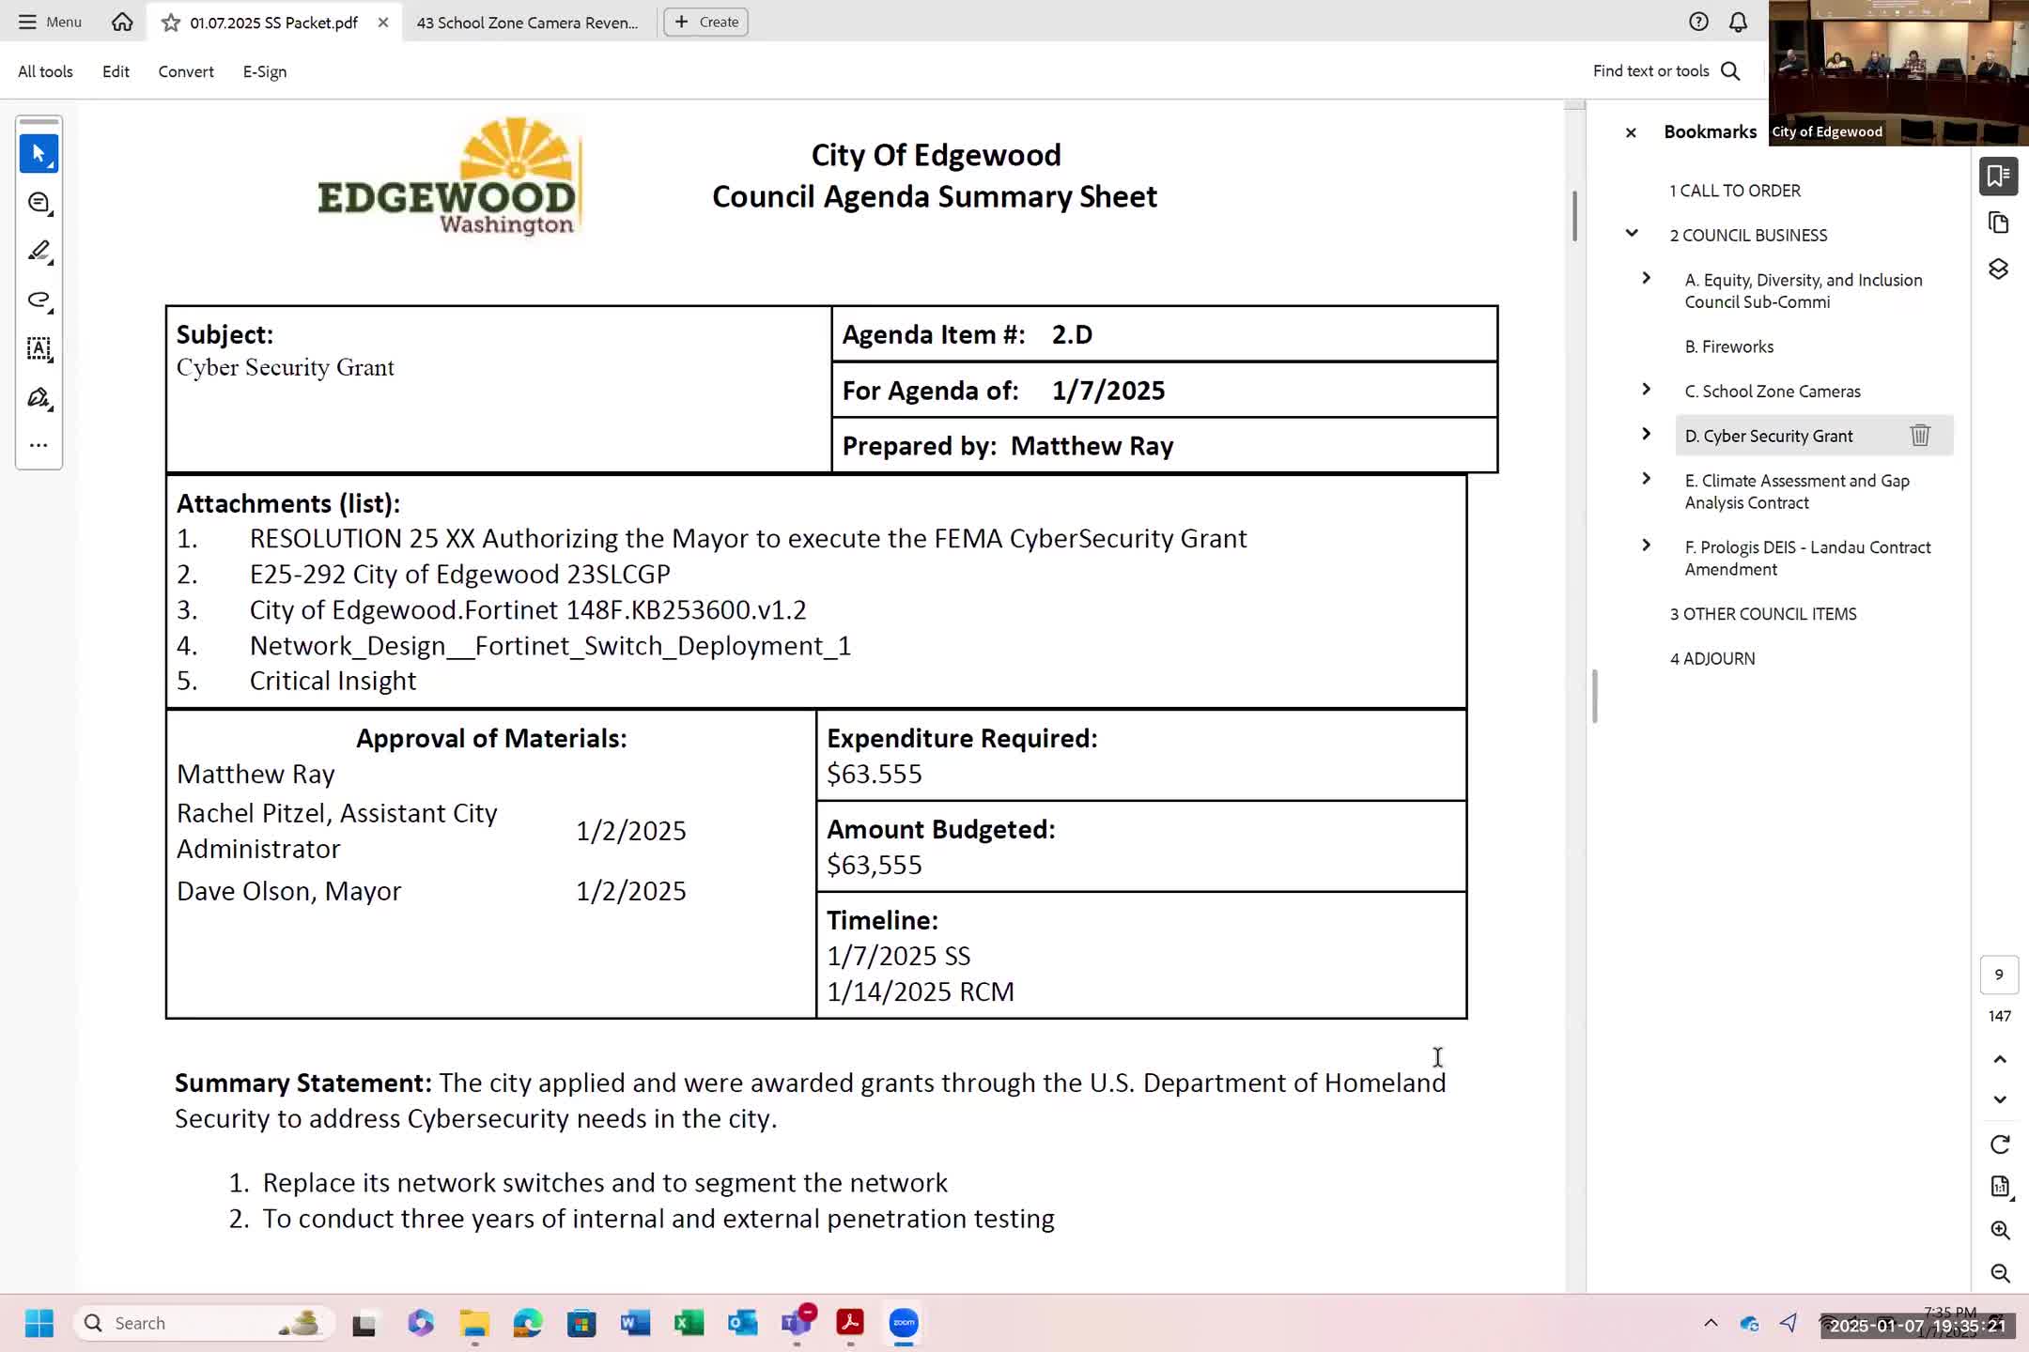
Task: Zoom in on the document
Action: click(1999, 1230)
